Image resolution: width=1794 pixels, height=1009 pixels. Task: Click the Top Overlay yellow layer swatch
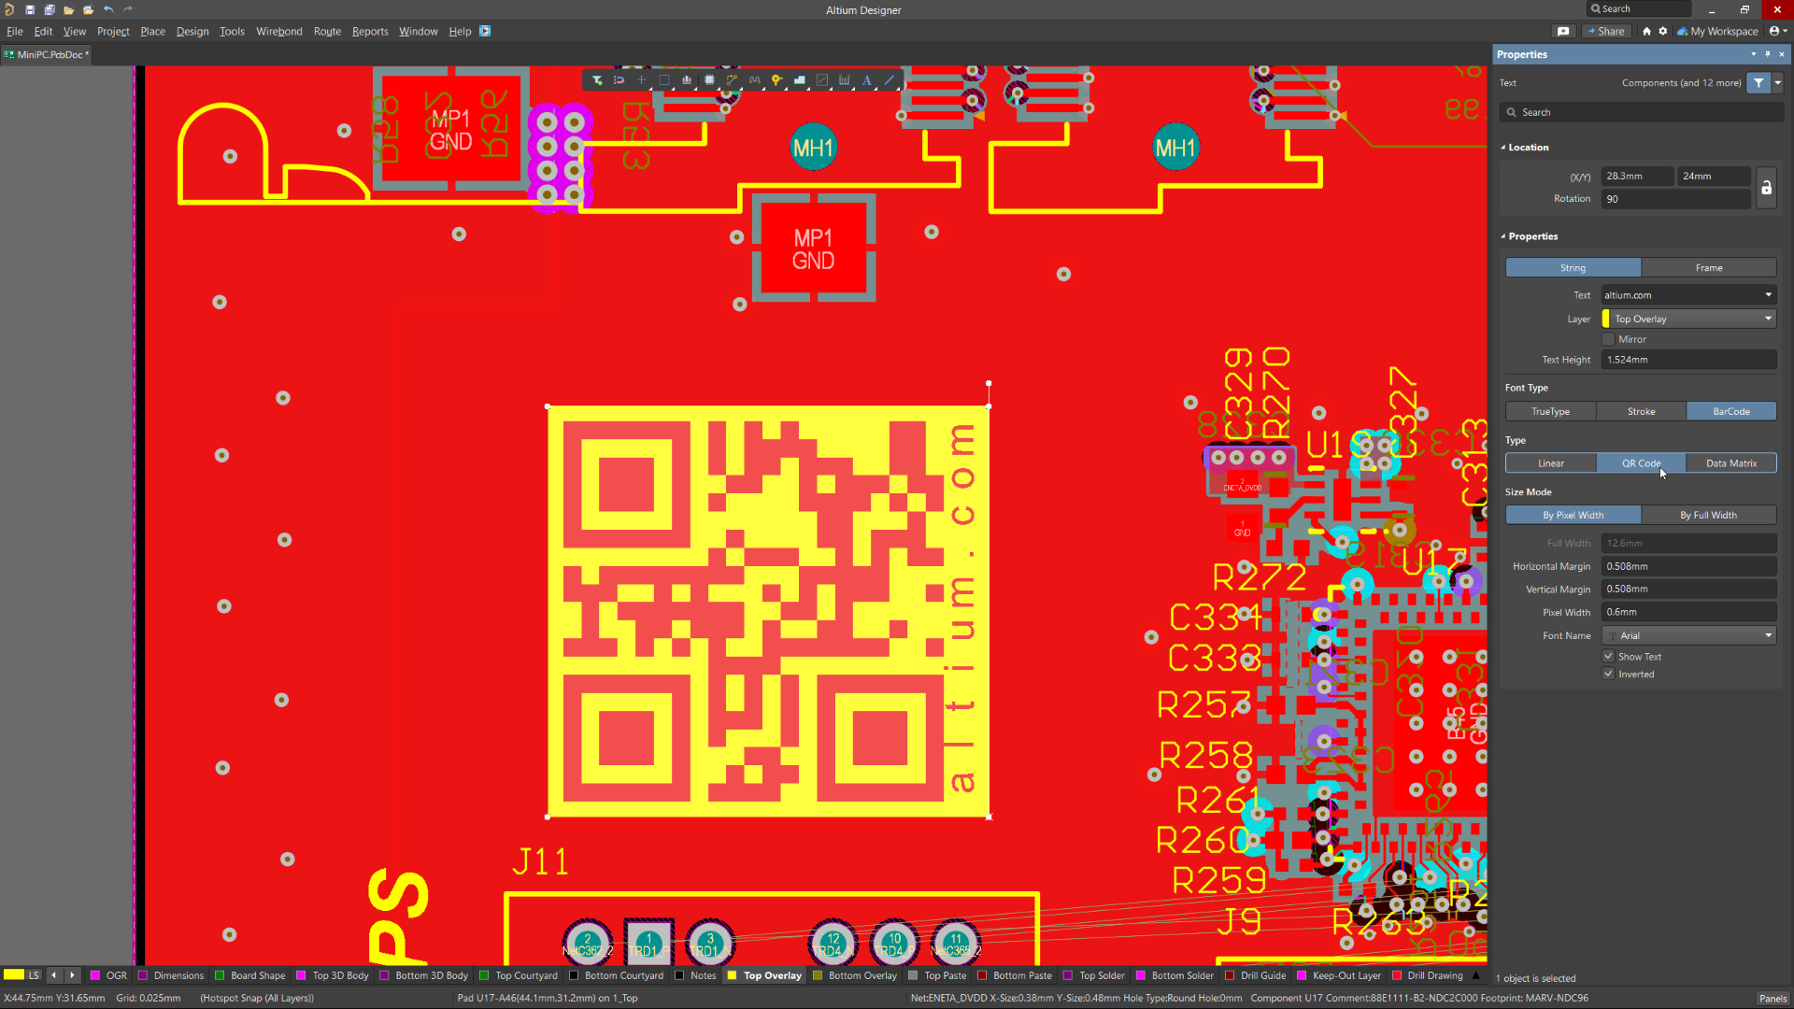(x=733, y=975)
